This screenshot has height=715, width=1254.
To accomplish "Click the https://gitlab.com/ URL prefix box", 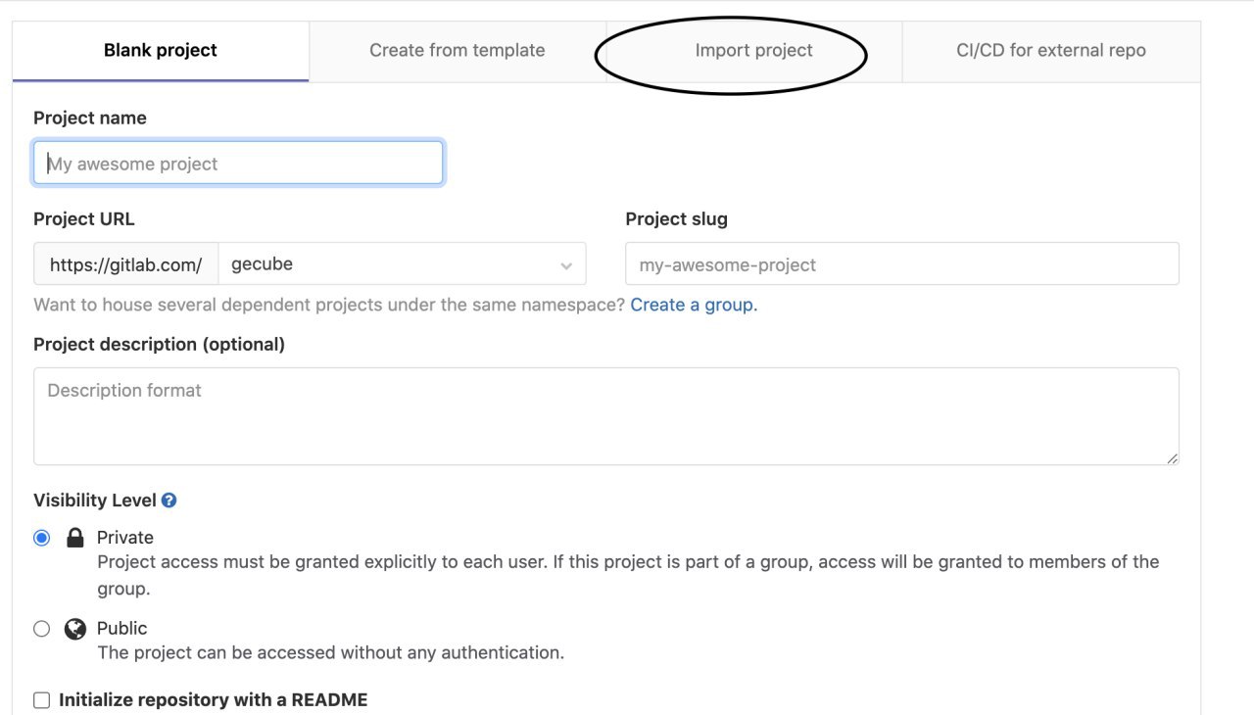I will 126,264.
